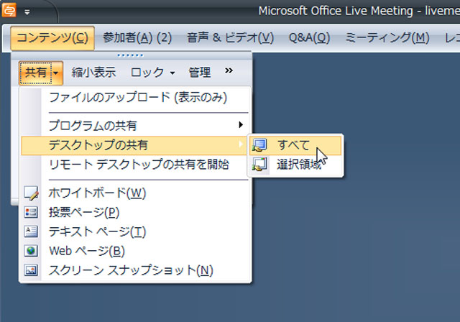Click the Web ページ globe icon
460x322 pixels.
point(31,252)
